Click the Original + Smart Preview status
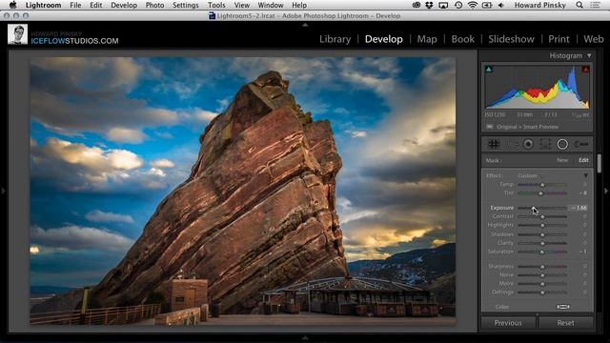Screen dimensions: 610x343 (527, 127)
